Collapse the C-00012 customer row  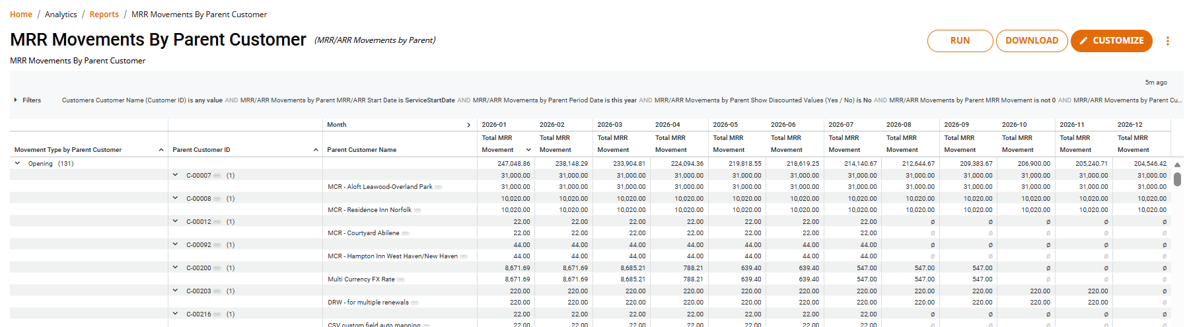pos(176,221)
